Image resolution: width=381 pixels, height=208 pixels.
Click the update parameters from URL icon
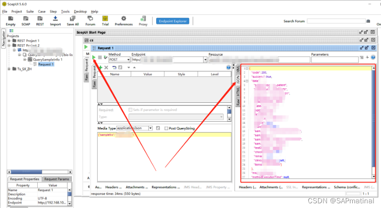pos(114,67)
